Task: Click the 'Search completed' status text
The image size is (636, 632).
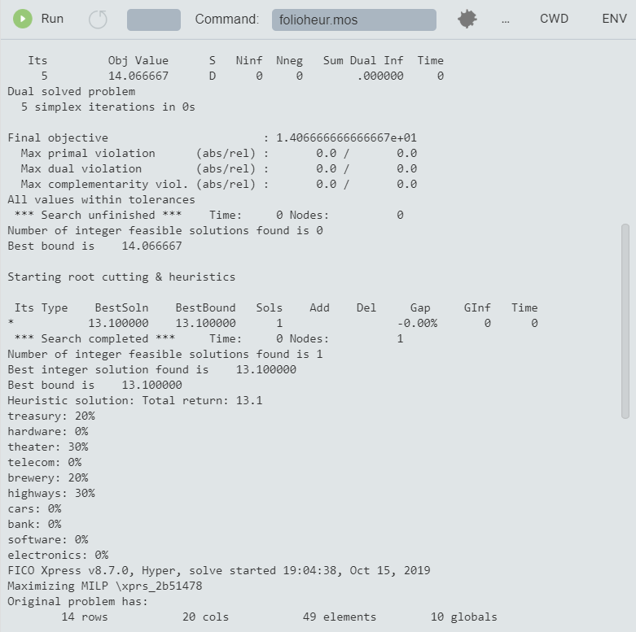Action: [94, 338]
